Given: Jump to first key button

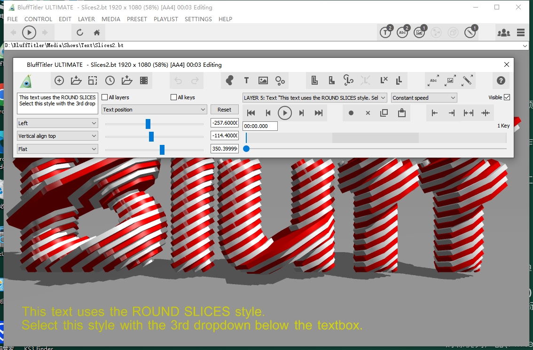Looking at the screenshot, I should point(251,113).
